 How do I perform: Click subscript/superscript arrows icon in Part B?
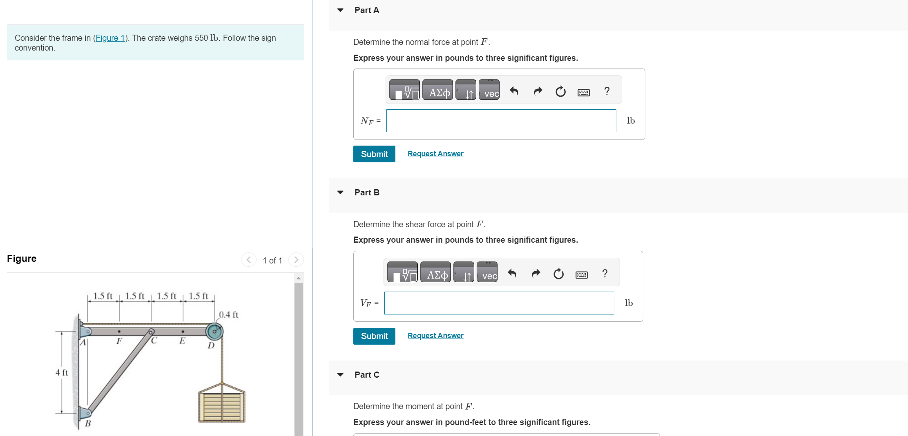pos(464,272)
